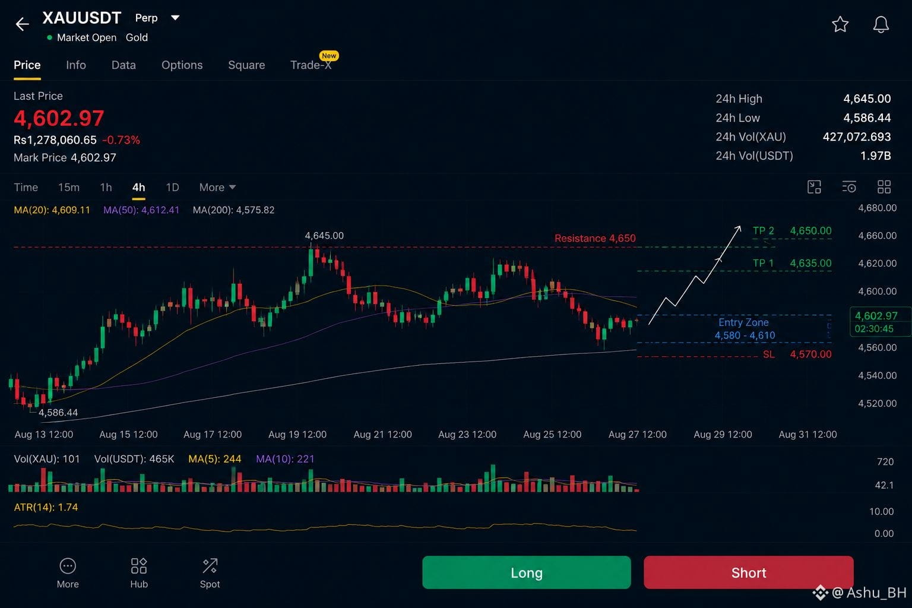
Task: Click the 24h Vol(USDT) value 1.97B
Action: [876, 156]
